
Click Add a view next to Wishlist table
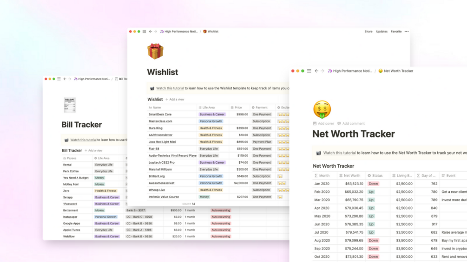pyautogui.click(x=175, y=100)
